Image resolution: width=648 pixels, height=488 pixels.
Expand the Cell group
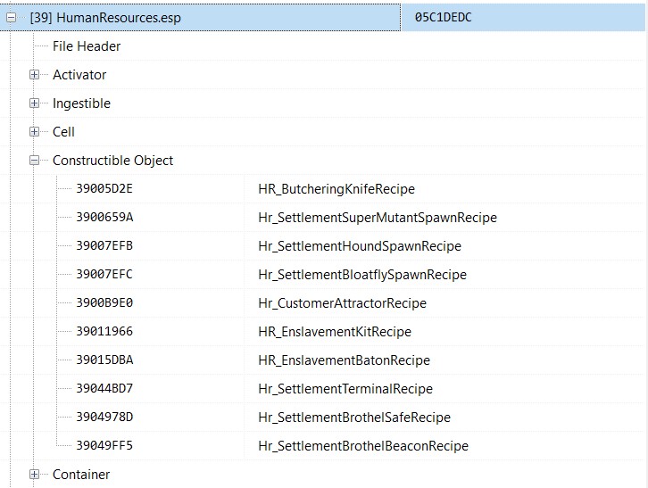(x=34, y=132)
